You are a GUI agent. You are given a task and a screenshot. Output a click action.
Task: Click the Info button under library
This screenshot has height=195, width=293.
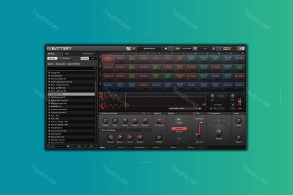[x=79, y=146]
